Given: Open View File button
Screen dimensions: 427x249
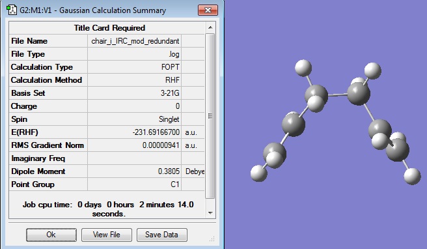Looking at the screenshot, I should click(107, 235).
